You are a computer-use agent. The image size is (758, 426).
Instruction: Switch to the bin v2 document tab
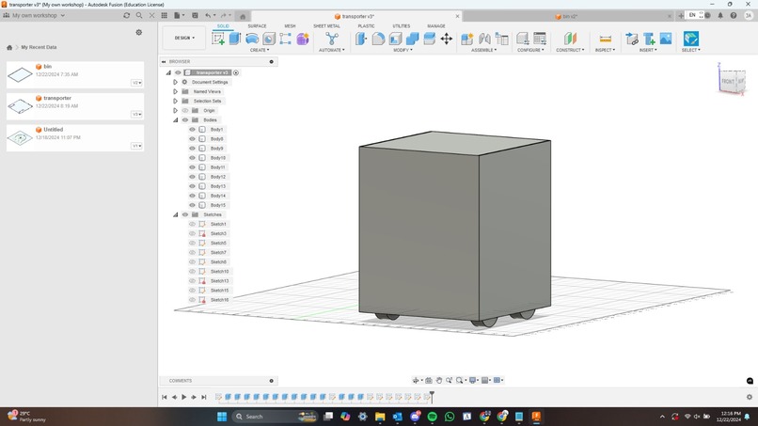567,16
